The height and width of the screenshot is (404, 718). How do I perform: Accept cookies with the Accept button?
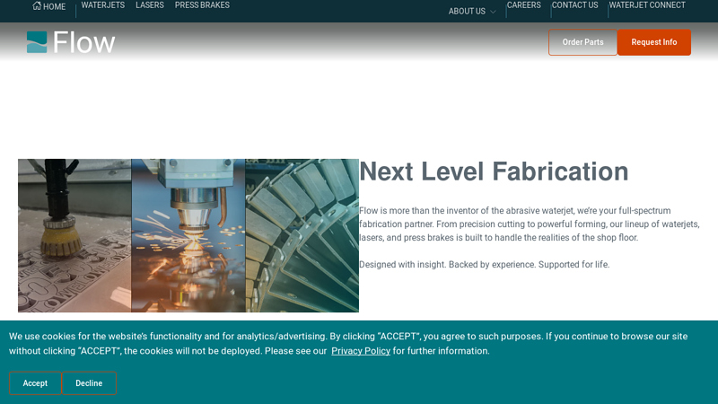coord(35,383)
